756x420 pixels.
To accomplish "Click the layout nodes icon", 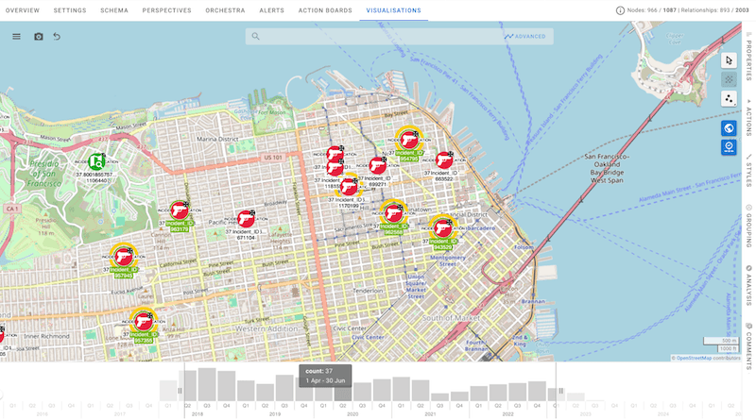I will click(729, 98).
